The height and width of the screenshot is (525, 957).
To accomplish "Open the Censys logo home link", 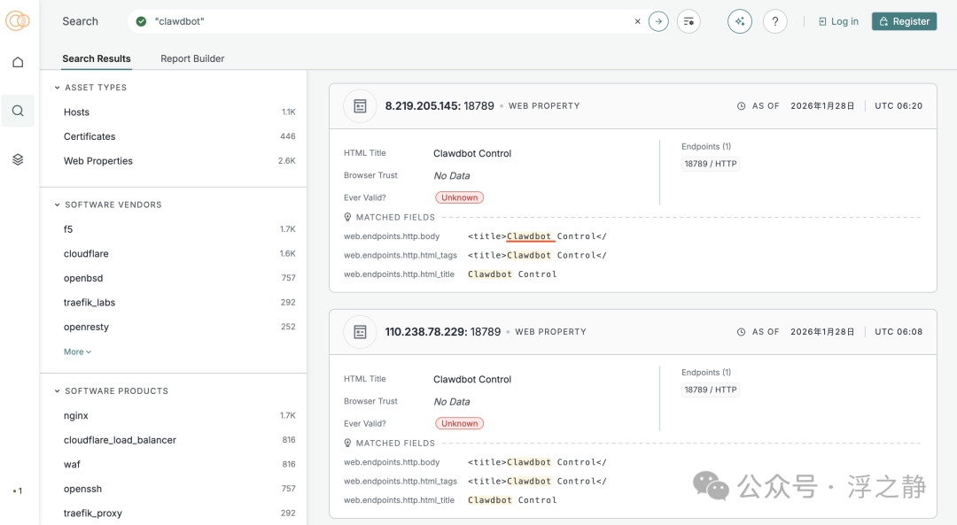I will (x=18, y=20).
